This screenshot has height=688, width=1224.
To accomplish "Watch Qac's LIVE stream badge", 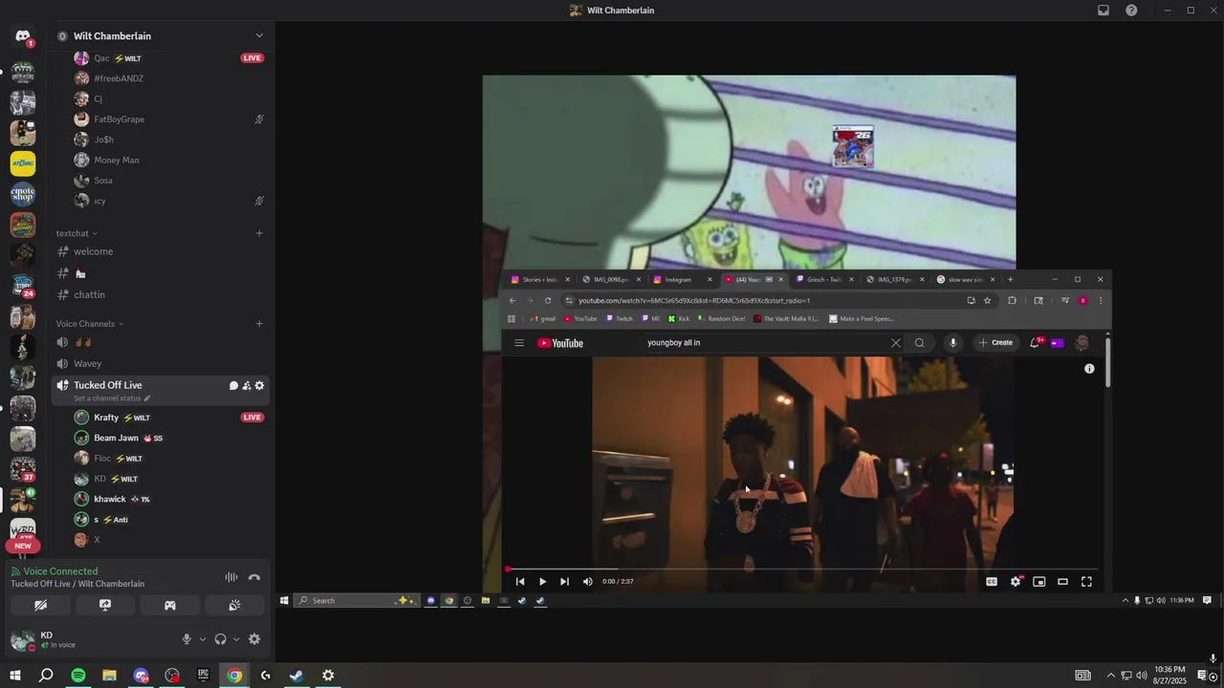I will pos(252,58).
